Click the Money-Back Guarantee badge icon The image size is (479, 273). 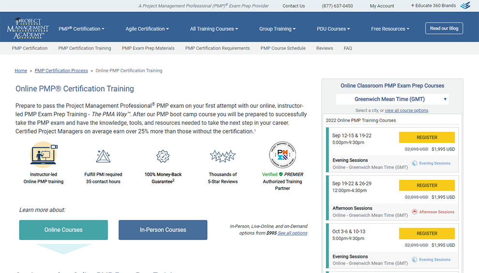[x=163, y=156]
